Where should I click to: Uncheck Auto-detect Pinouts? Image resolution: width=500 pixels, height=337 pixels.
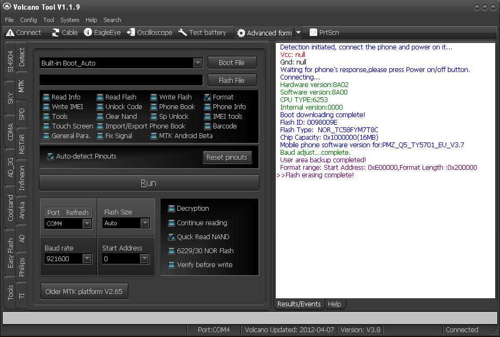(x=51, y=156)
